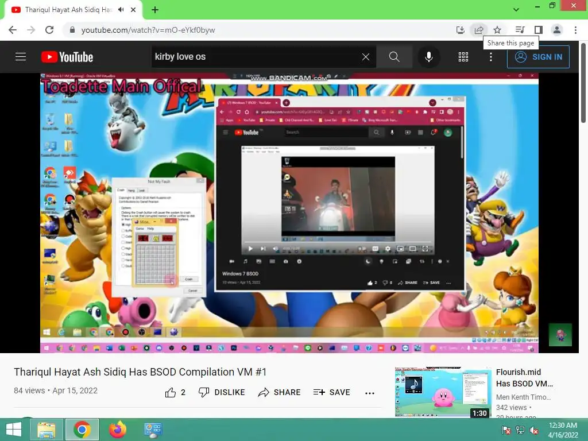The height and width of the screenshot is (441, 588).
Task: Open the muted volume tray icon
Action: [x=534, y=430]
